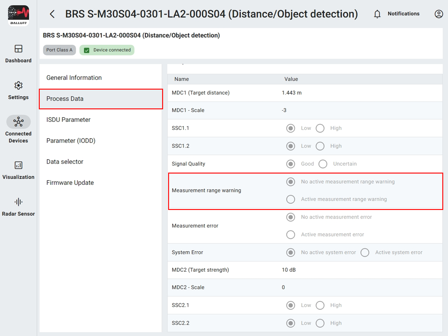The height and width of the screenshot is (336, 448).
Task: Set Signal Quality to Uncertain
Action: pyautogui.click(x=323, y=164)
